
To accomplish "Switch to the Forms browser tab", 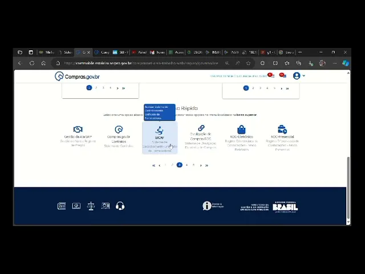I will click(157, 53).
